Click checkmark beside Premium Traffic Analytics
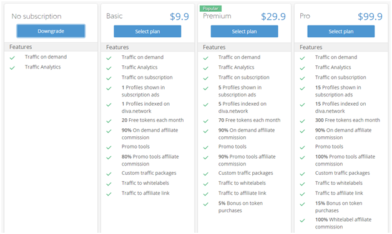 click(x=206, y=68)
